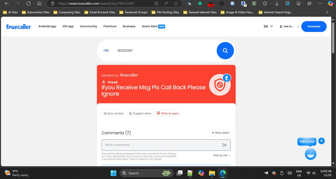Open the browser Settings and more menu
The height and width of the screenshot is (179, 336).
click(320, 4)
